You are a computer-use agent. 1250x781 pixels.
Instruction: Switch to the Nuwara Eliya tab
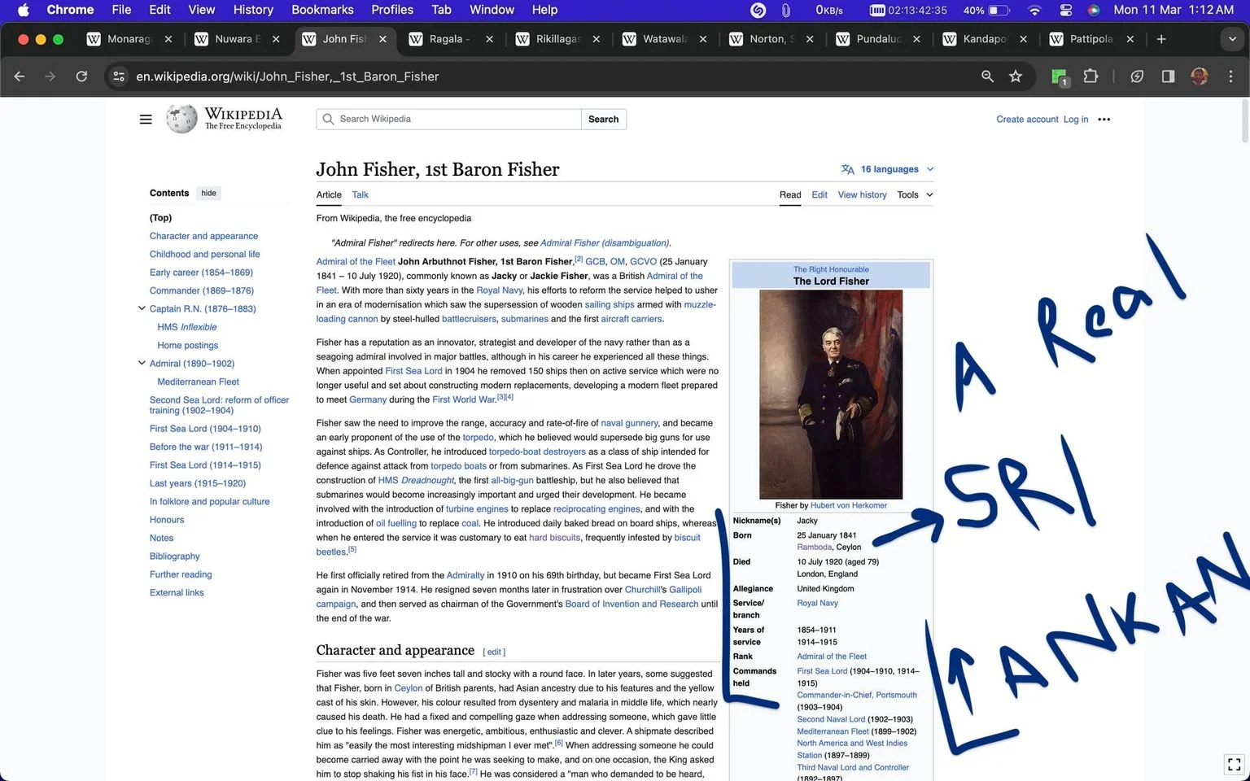tap(238, 39)
